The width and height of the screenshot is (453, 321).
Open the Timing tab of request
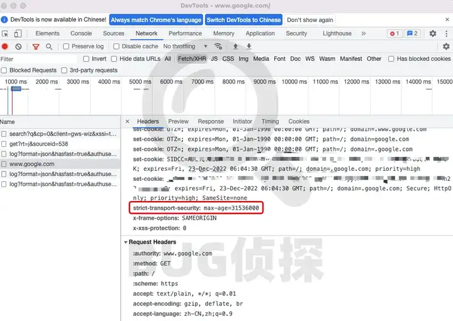coord(270,121)
